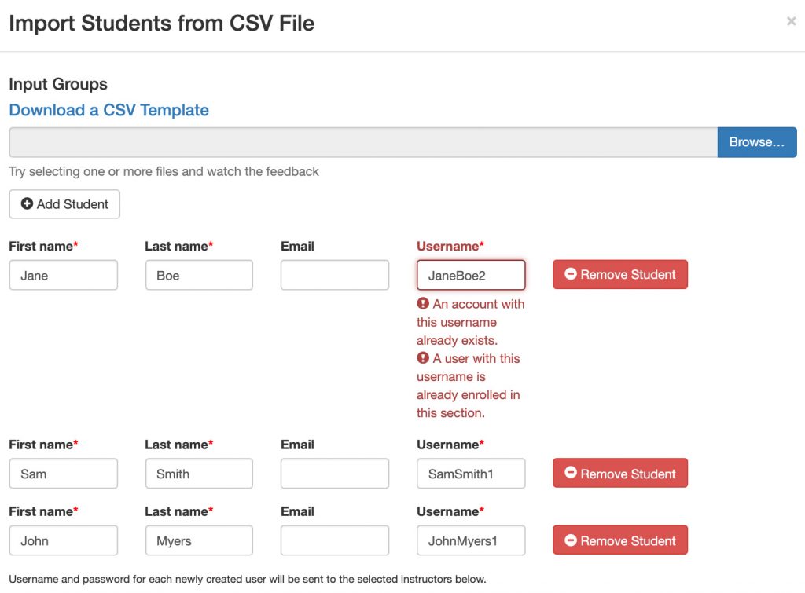This screenshot has width=805, height=593.
Task: Click the Last name field containing Smith
Action: (199, 474)
